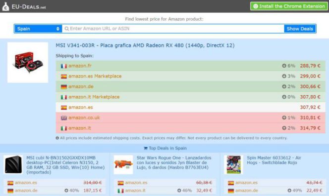Click the shopping cart icon beside Top Deals
Screen dimensions: 329x196
click(146, 148)
